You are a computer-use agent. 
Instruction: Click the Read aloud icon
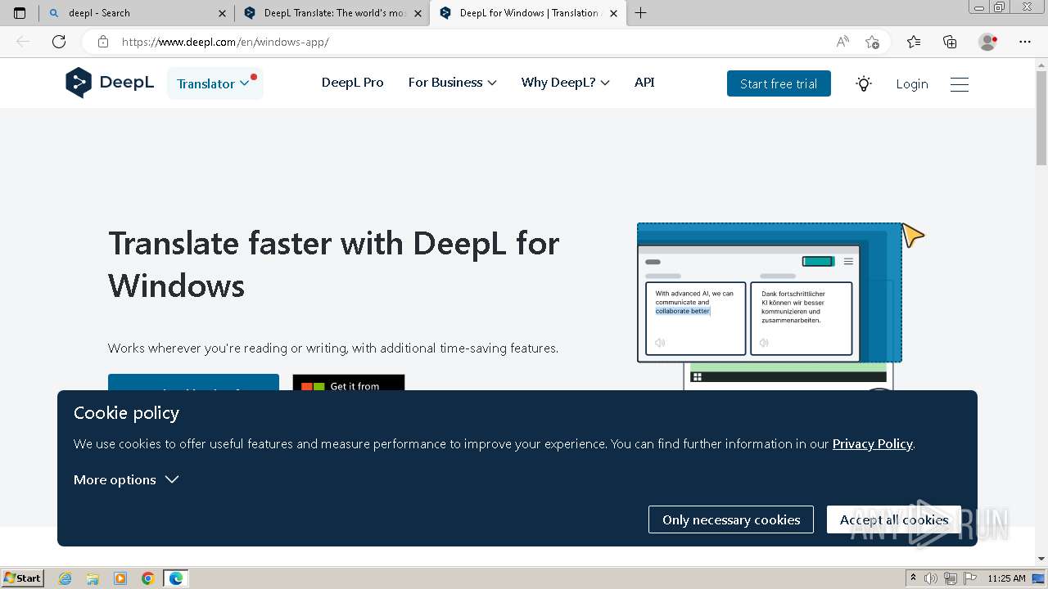click(842, 42)
